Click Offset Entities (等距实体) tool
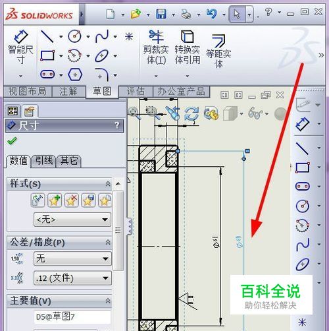The width and height of the screenshot is (329, 331). (218, 51)
